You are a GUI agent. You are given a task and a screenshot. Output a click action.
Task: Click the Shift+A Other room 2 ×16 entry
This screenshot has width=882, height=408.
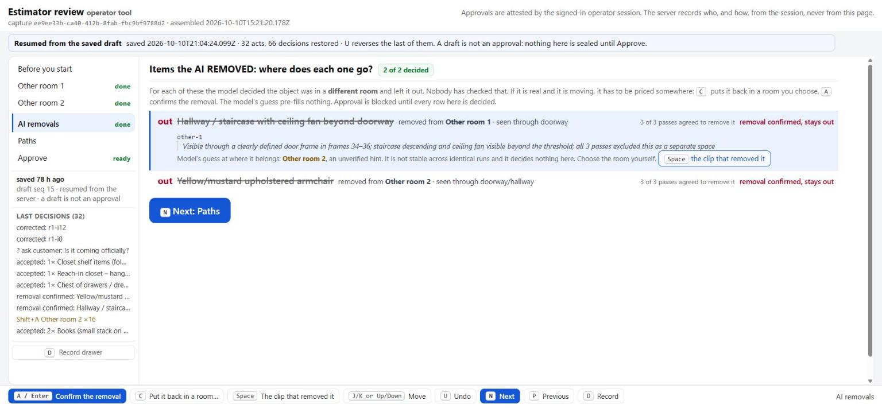pyautogui.click(x=56, y=320)
